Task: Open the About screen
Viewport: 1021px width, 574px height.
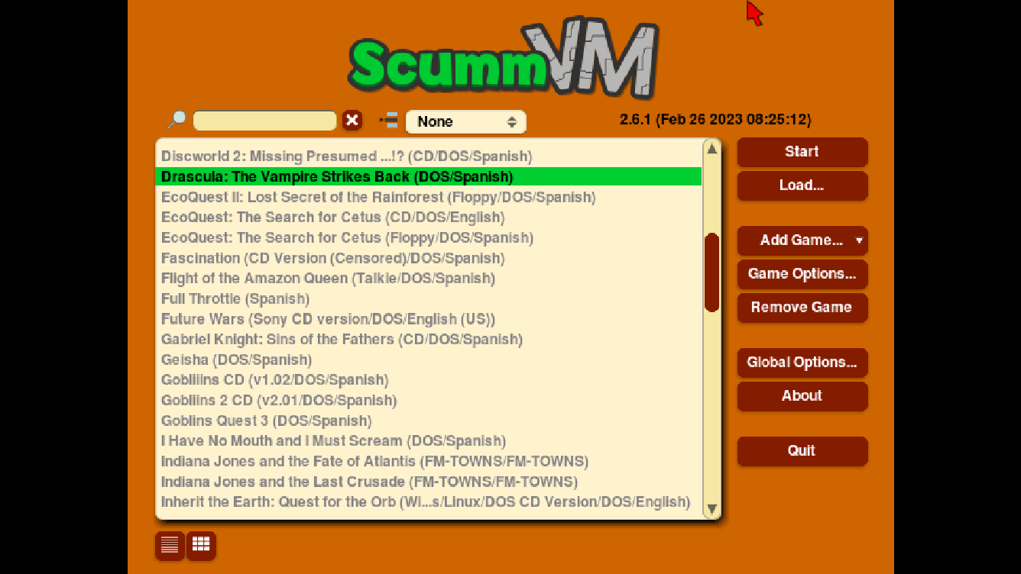Action: pyautogui.click(x=802, y=396)
